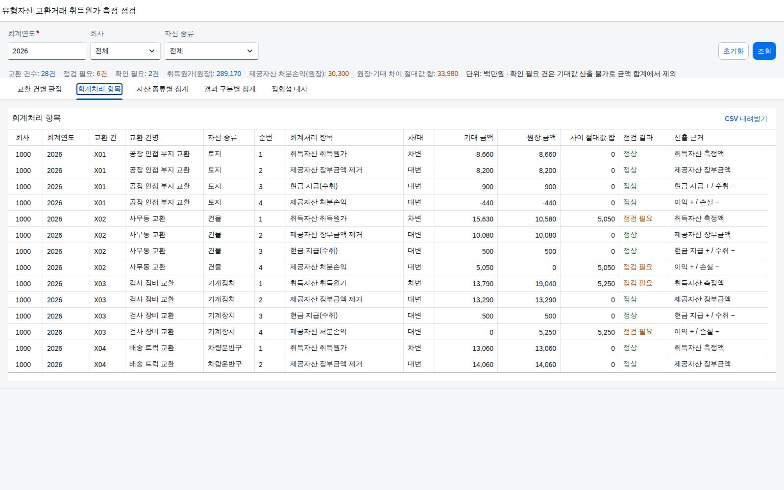This screenshot has height=490, width=784.
Task: Click 점검 필요 count 6건
Action: [x=101, y=74]
